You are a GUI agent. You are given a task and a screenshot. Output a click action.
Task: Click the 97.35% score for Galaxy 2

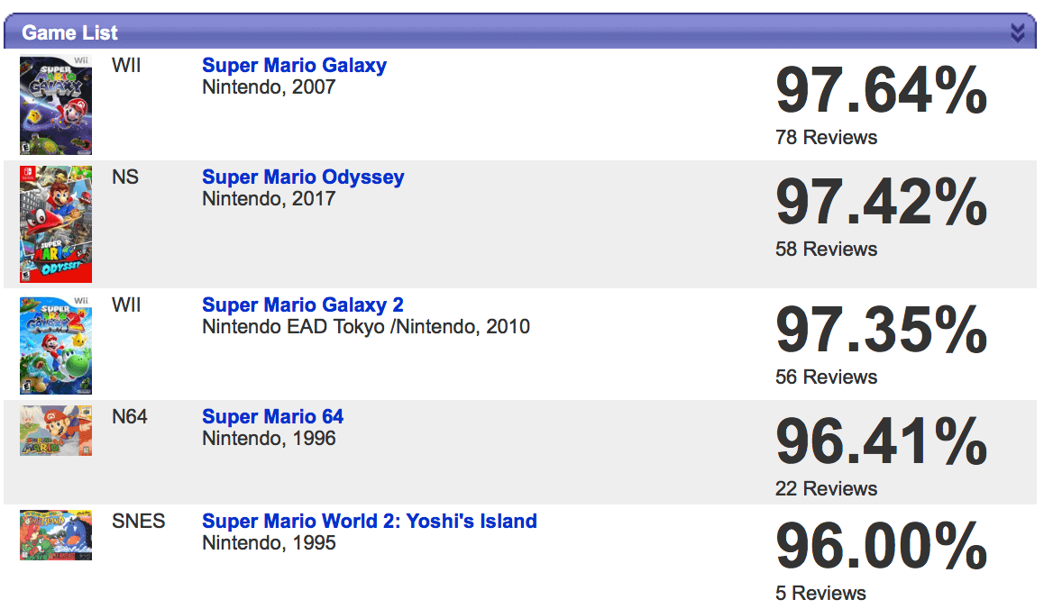[x=881, y=330]
